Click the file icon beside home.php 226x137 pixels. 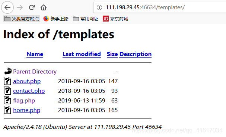click(x=7, y=110)
